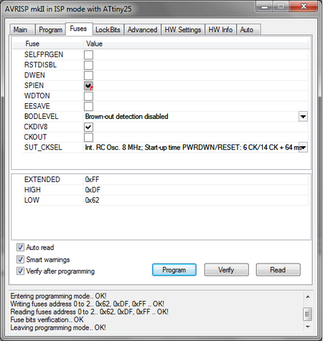Screen dimensions: 323x341
Task: Click the Read fuses button
Action: pyautogui.click(x=278, y=270)
